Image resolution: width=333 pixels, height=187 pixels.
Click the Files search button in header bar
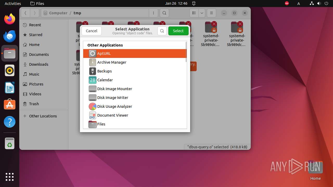(x=164, y=13)
